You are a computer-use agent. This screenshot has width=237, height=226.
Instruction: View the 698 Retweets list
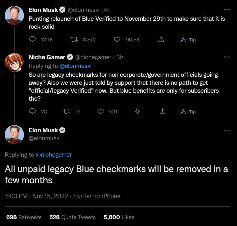pyautogui.click(x=24, y=217)
